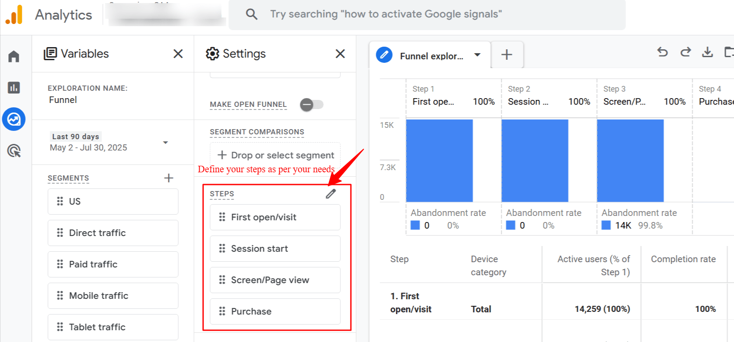Open the Advertising cursor icon
The height and width of the screenshot is (342, 734).
pos(14,151)
